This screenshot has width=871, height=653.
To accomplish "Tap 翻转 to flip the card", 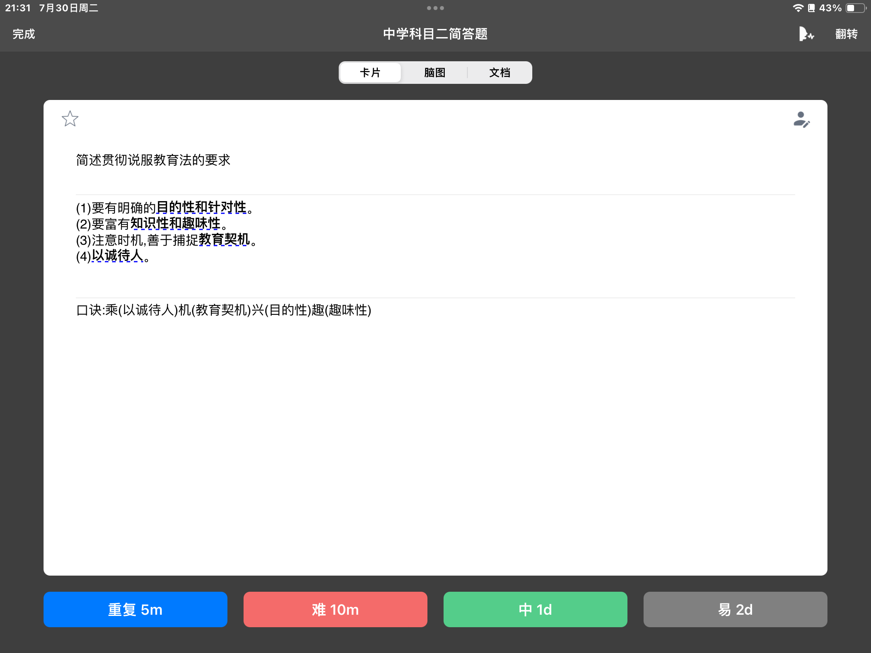I will tap(846, 34).
